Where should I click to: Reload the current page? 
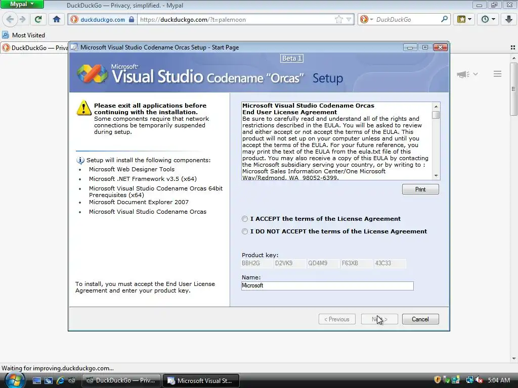pyautogui.click(x=38, y=19)
